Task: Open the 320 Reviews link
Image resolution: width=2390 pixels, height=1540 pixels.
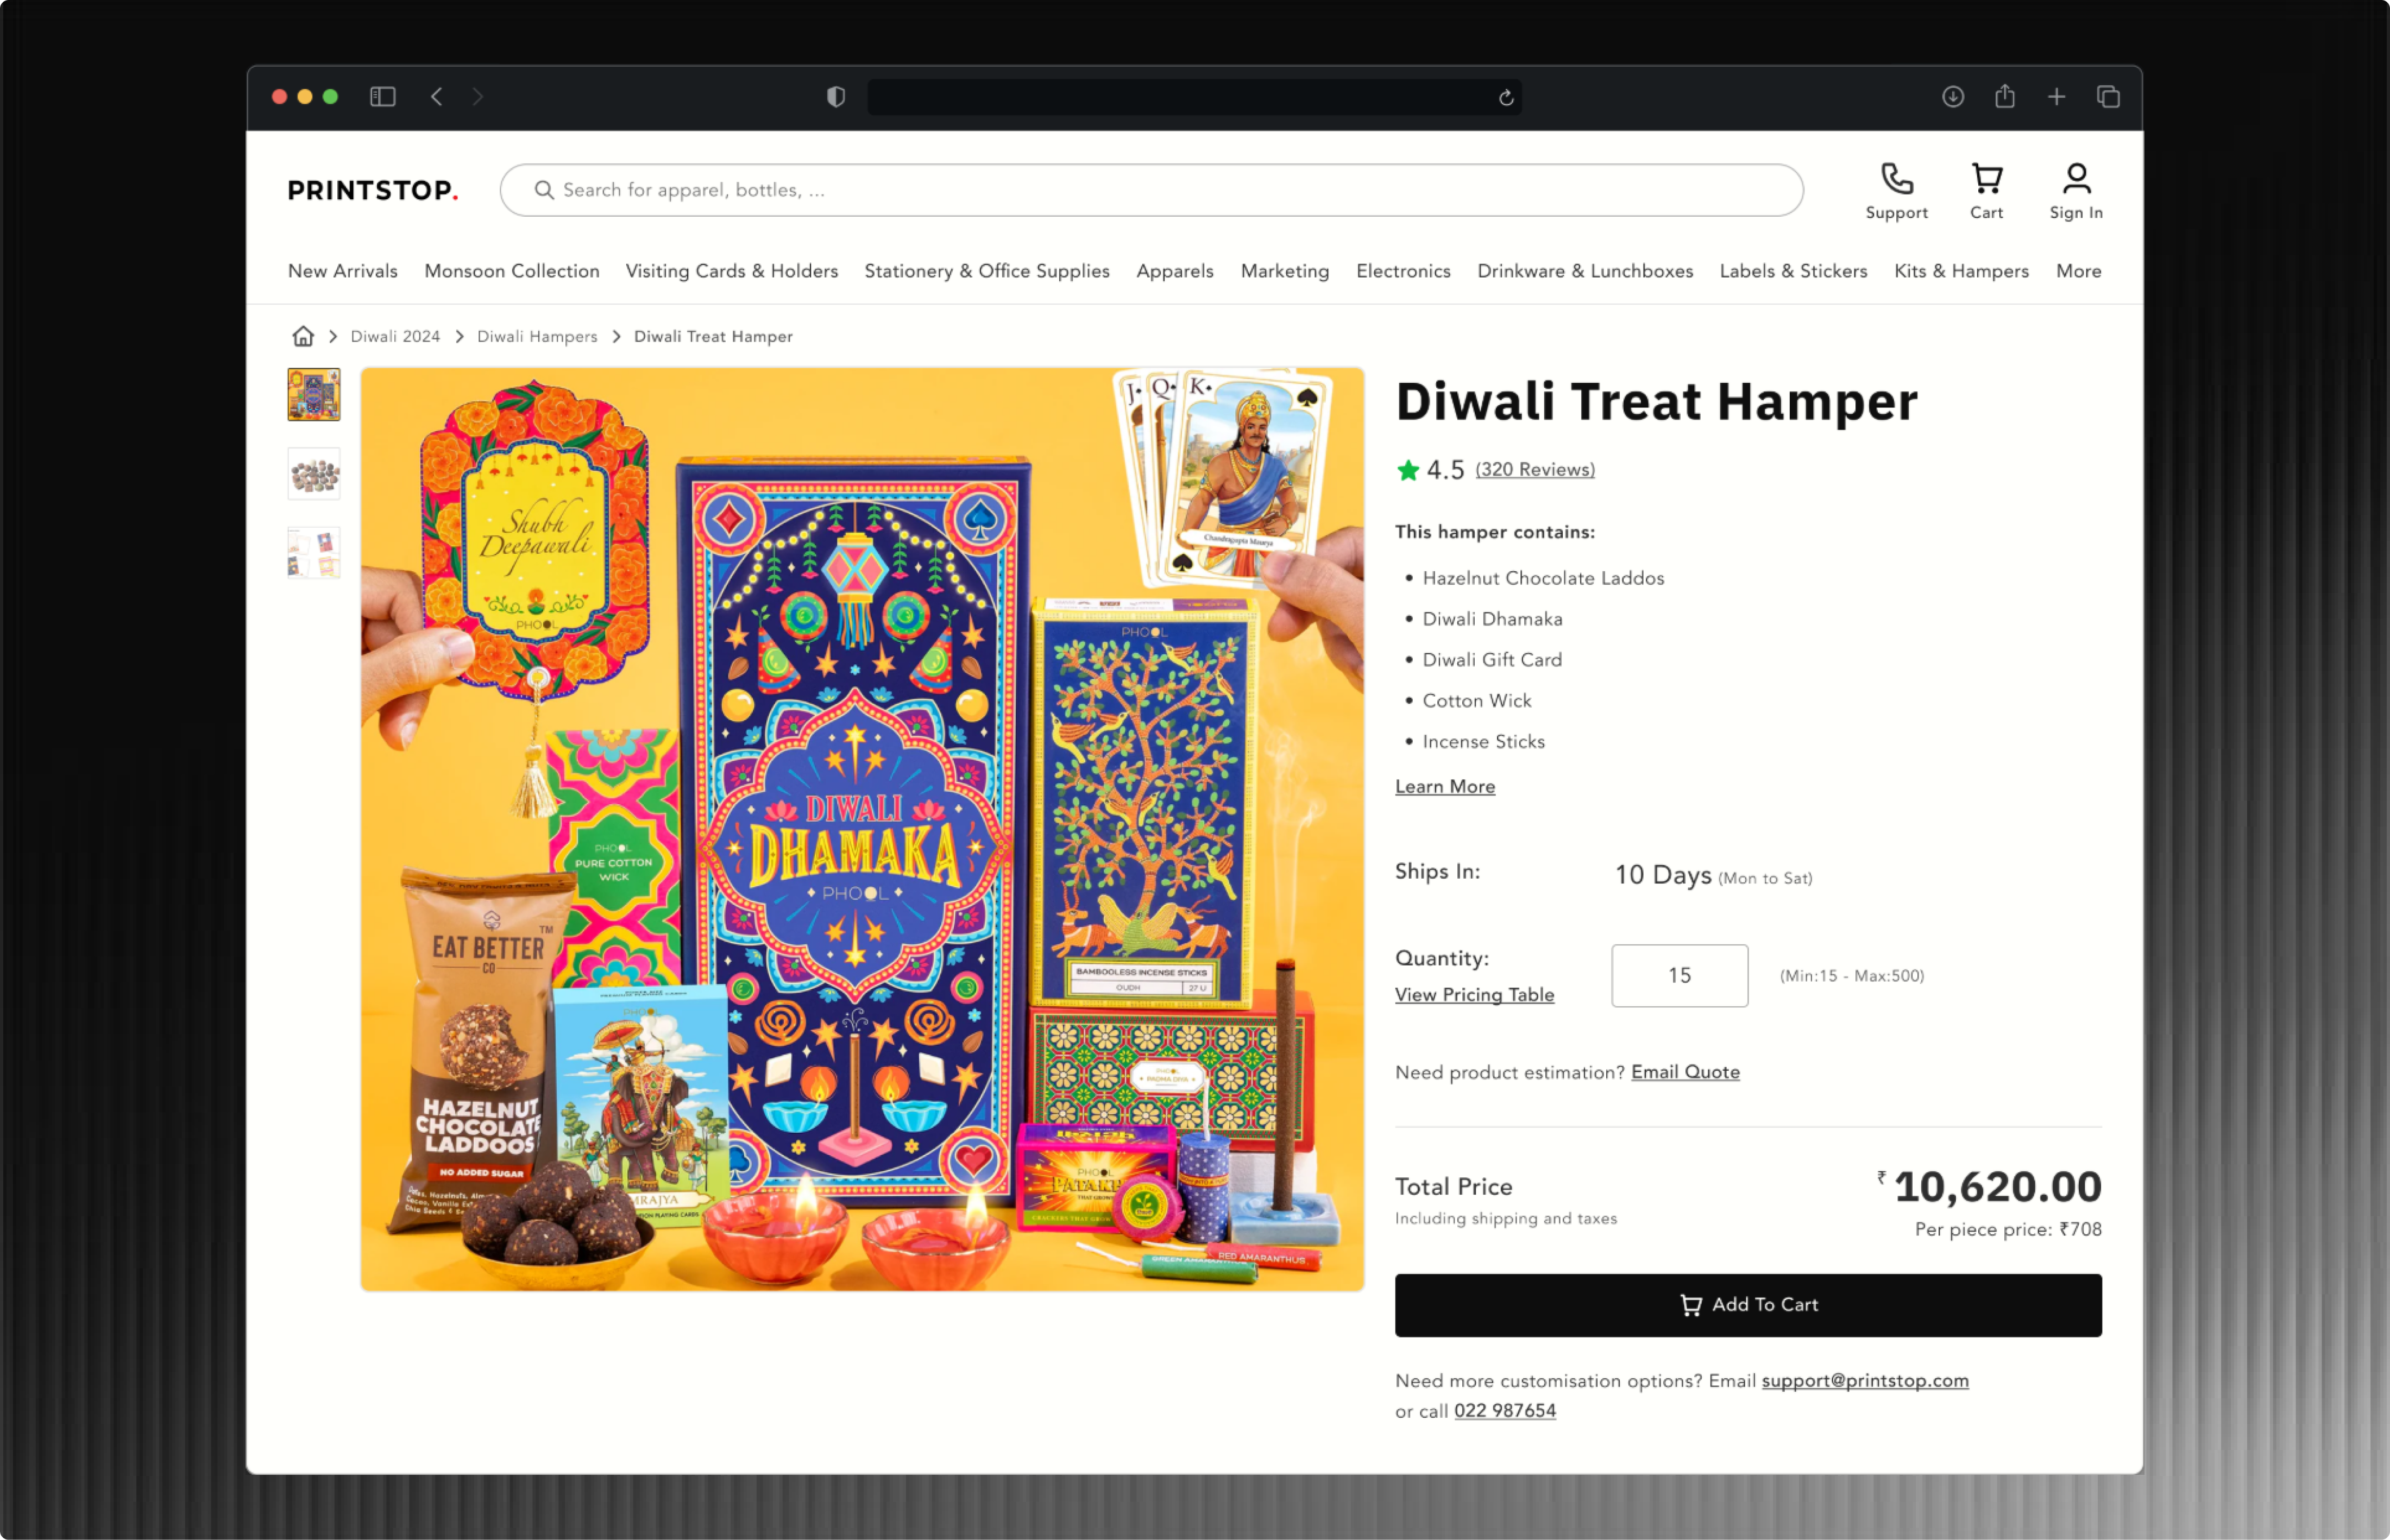Action: coord(1535,470)
